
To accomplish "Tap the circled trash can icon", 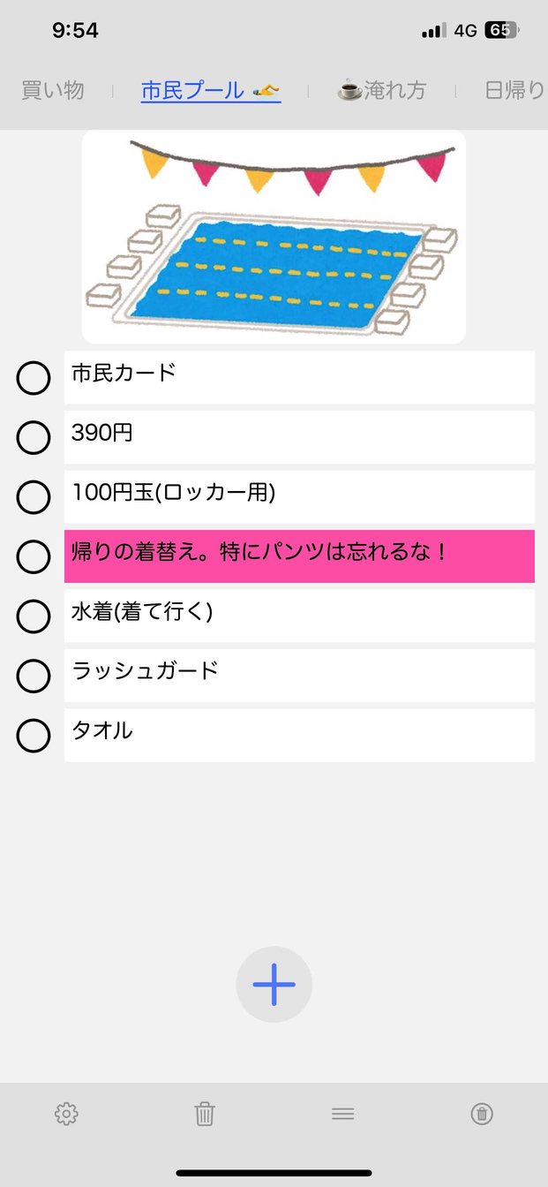I will pos(482,1114).
